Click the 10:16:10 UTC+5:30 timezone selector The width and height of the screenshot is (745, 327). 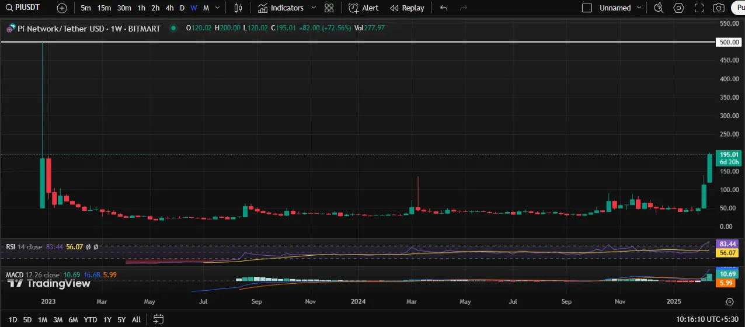[x=706, y=319]
